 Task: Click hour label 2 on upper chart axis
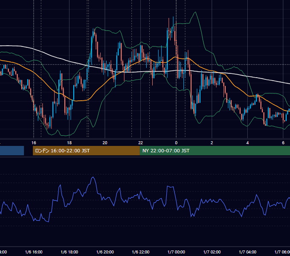212,143
